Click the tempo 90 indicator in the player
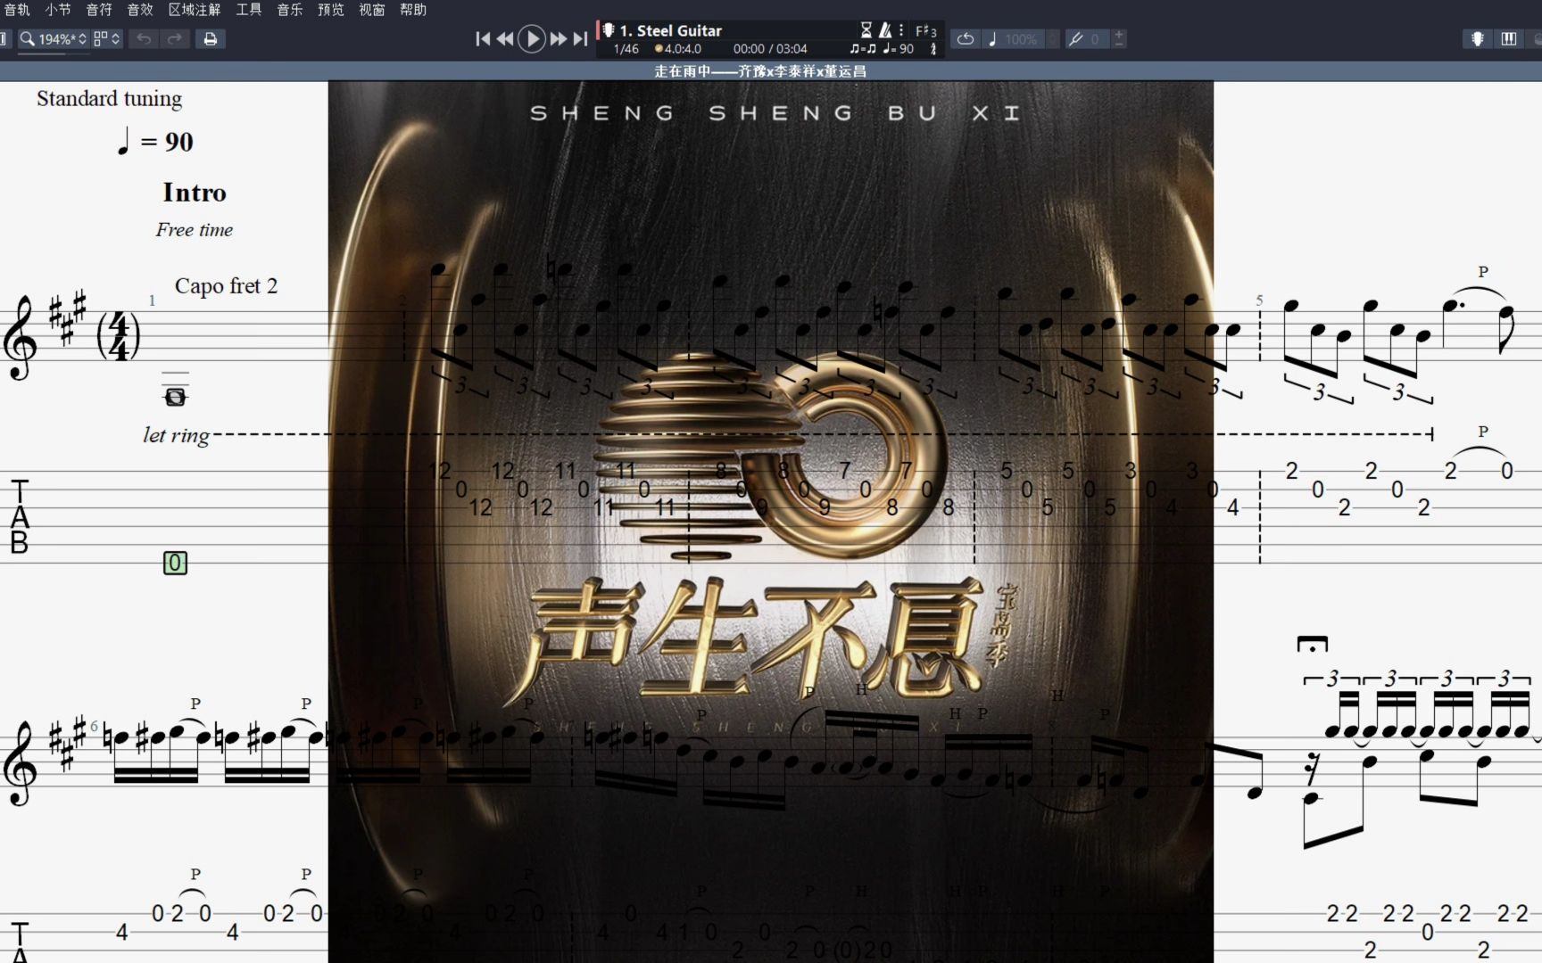The width and height of the screenshot is (1542, 963). pyautogui.click(x=899, y=49)
